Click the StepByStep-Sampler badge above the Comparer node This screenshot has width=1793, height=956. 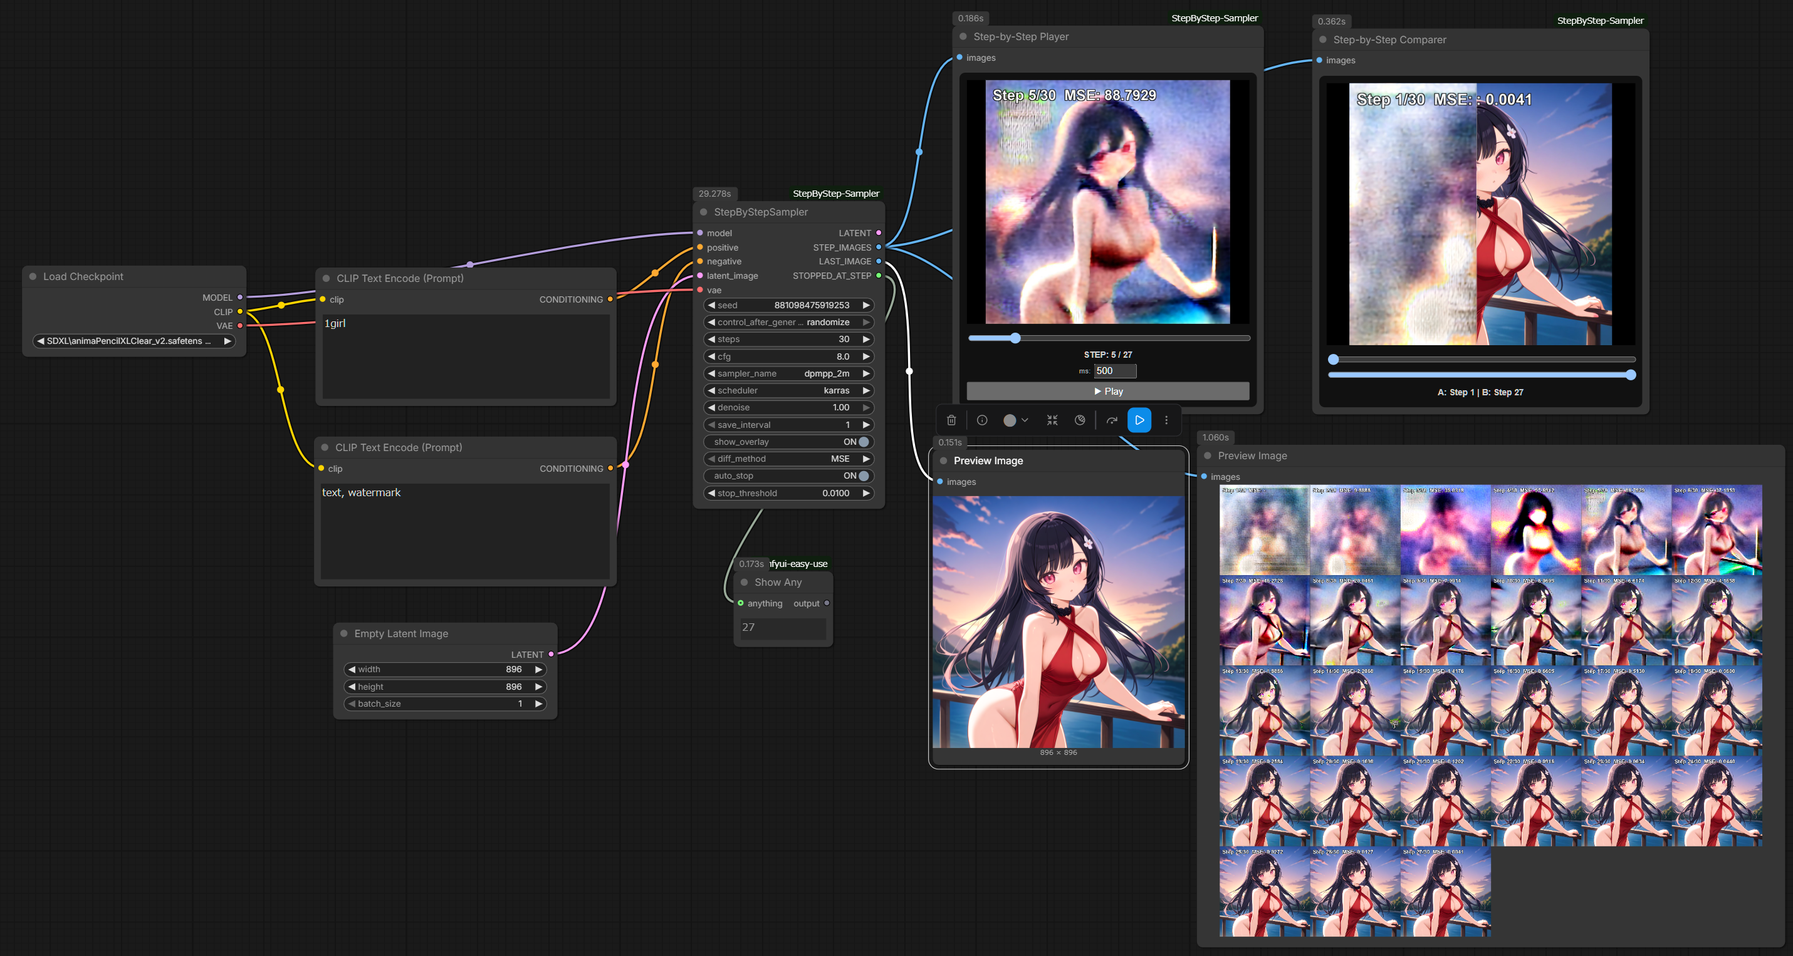coord(1599,21)
